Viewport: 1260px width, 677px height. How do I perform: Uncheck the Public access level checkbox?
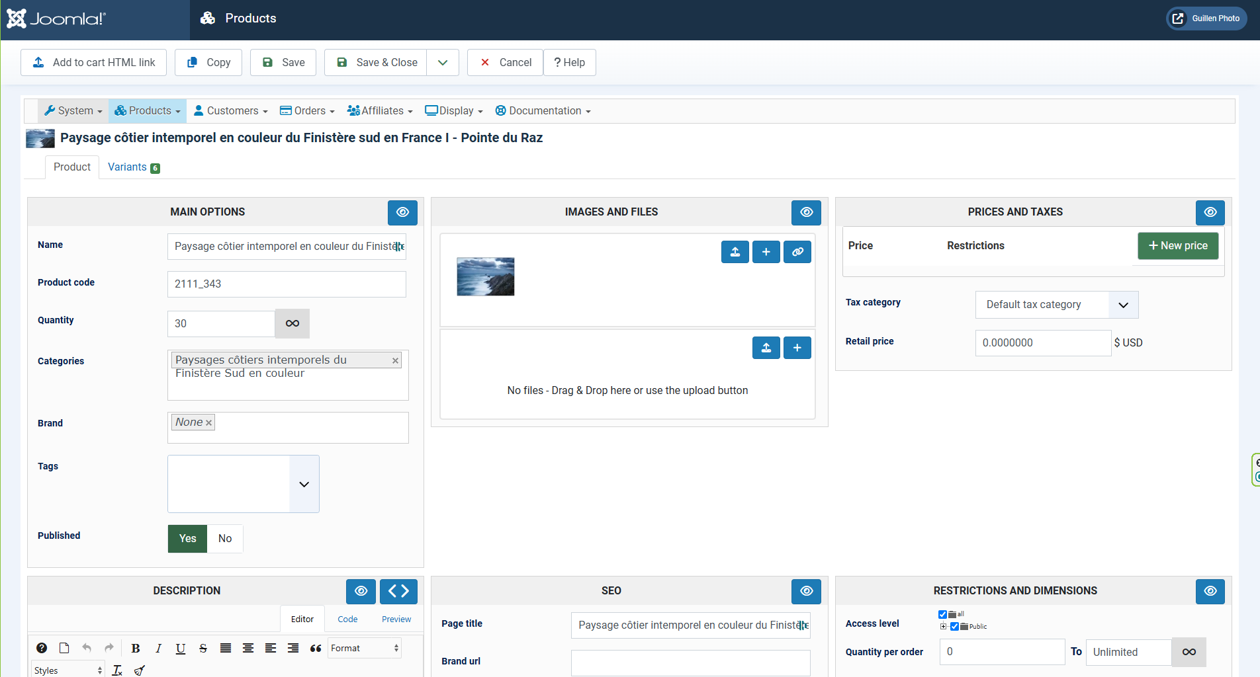954,626
